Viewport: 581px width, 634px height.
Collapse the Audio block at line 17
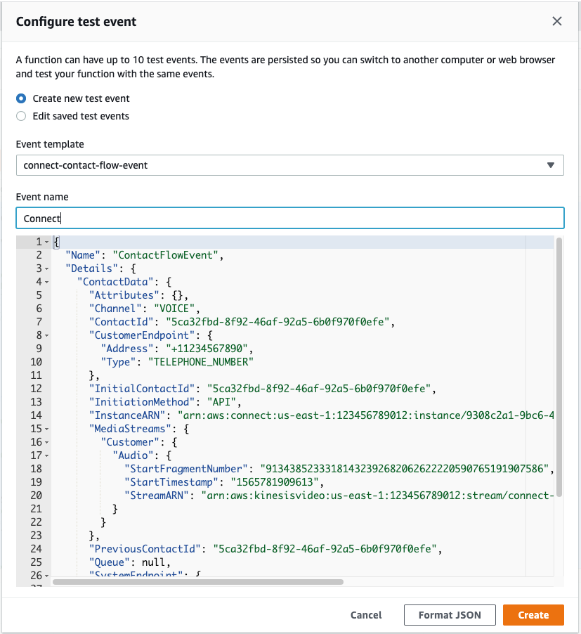[46, 455]
